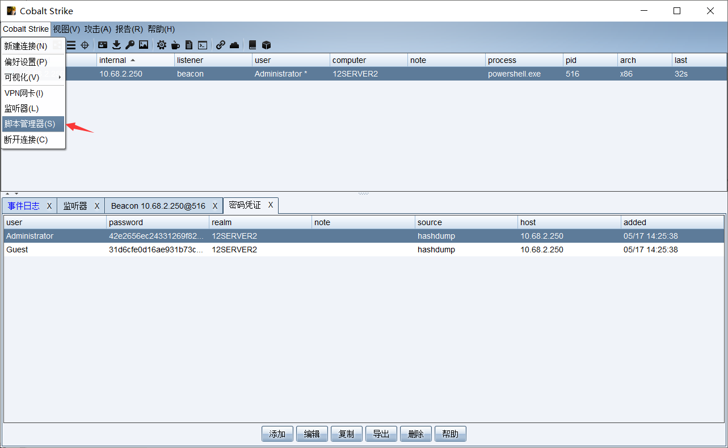Sort sessions by arch column
This screenshot has height=448, width=728.
[645, 60]
